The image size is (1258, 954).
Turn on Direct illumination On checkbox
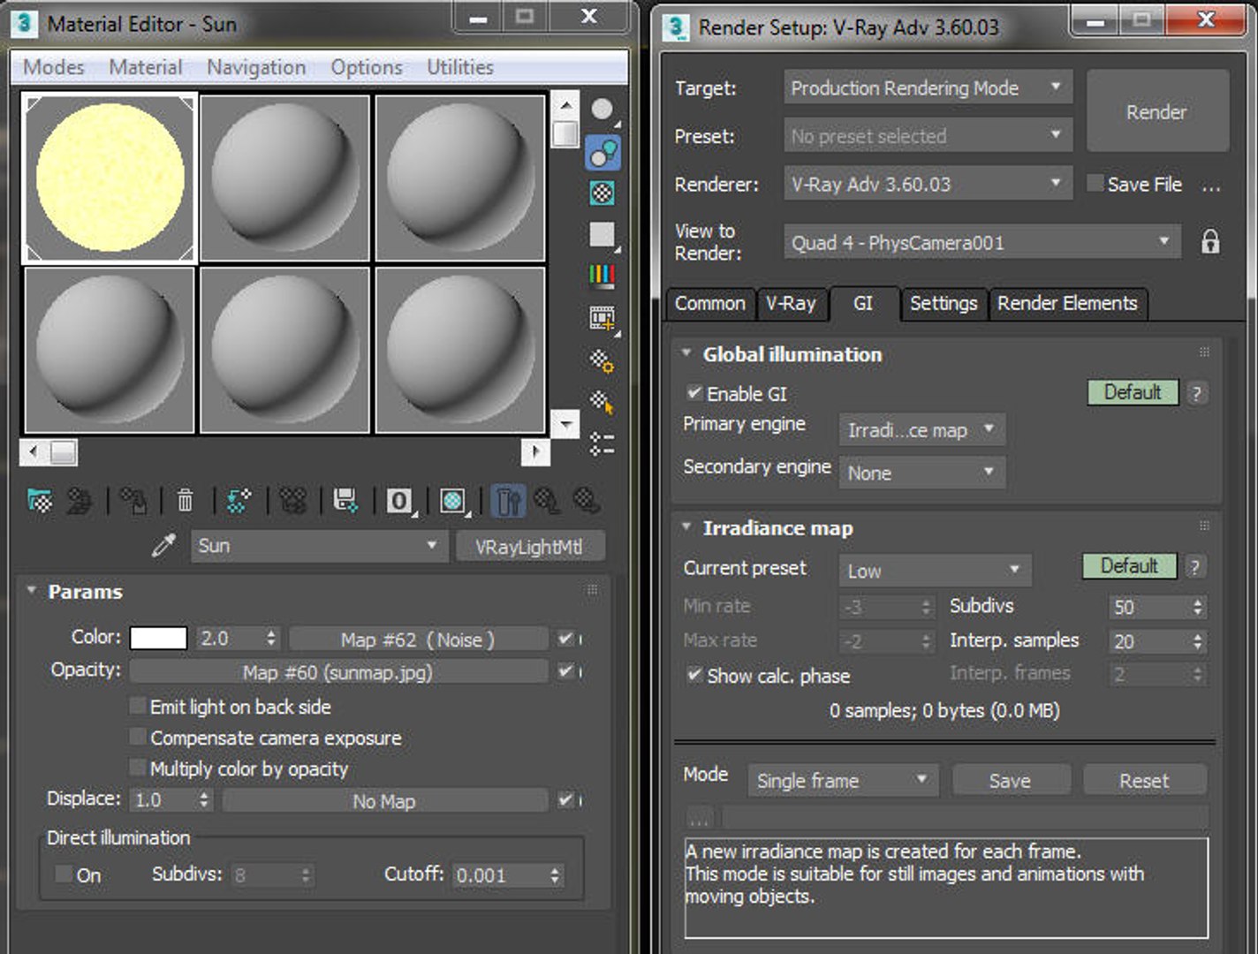point(64,874)
